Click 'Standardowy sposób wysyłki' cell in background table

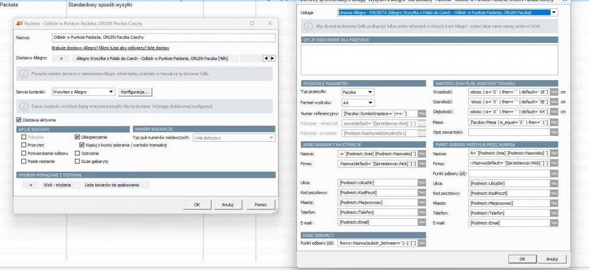pyautogui.click(x=100, y=5)
